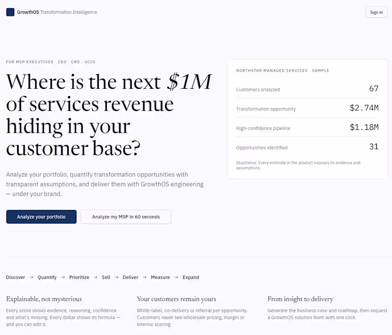This screenshot has height=335, width=392.
Task: Click the italic $1M in the headline
Action: pos(189,81)
